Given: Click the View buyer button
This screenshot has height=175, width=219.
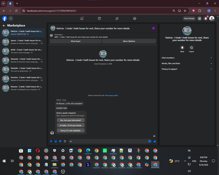Looking at the screenshot, I should pos(76,41).
